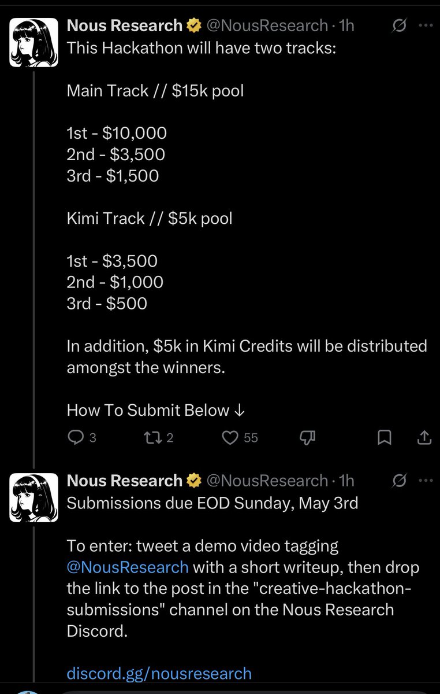The image size is (440, 694).
Task: Open more options on first tweet
Action: [x=424, y=26]
